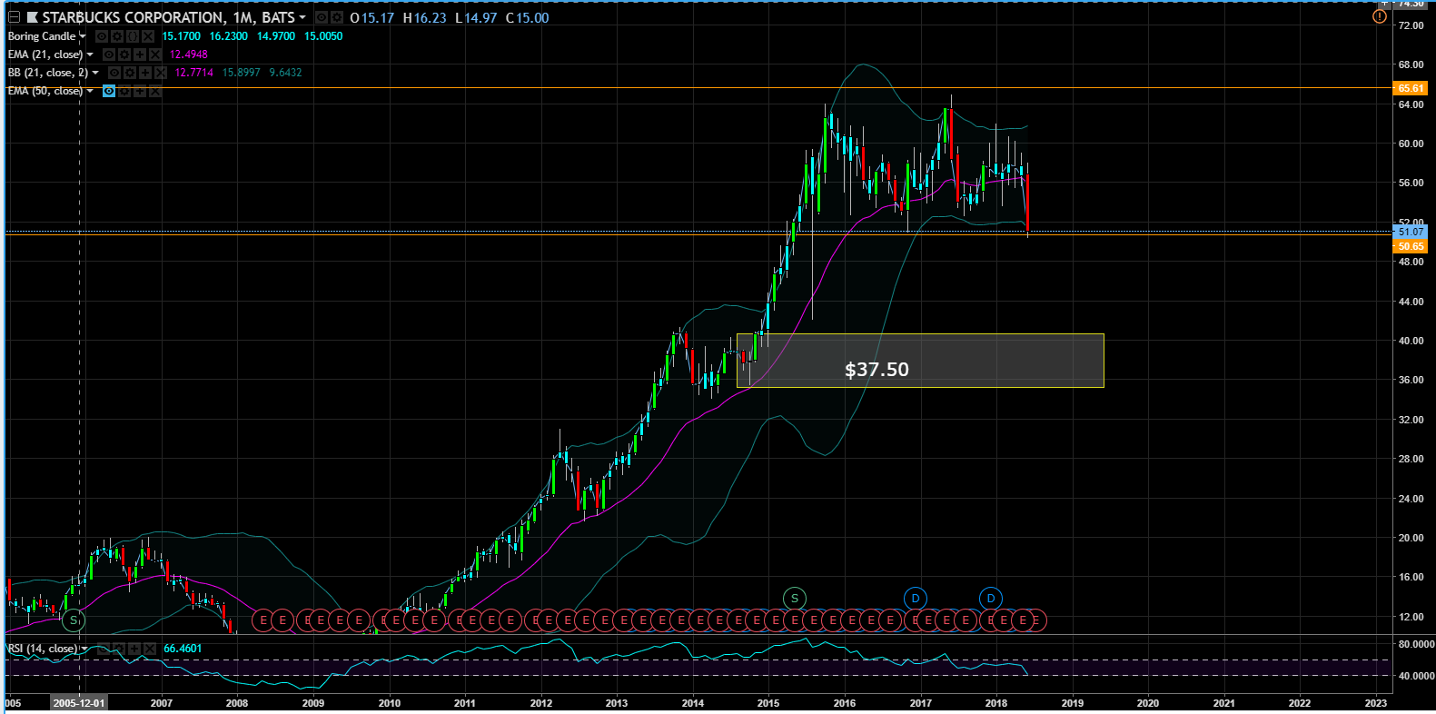
Task: Remove the BB (21, close, 2) indicator
Action: 161,73
